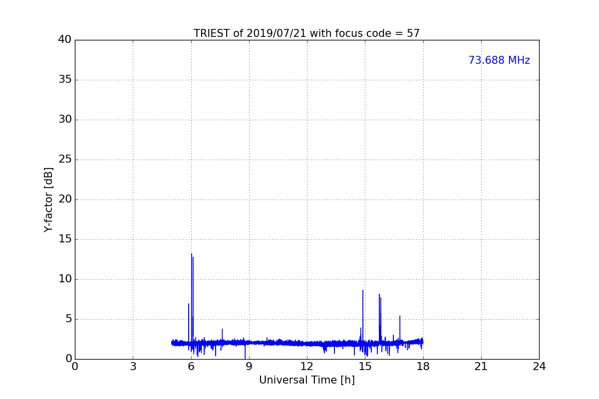Click the plot title mentioning TRIEST 2019/07/21
Viewport: 599px width, 399px height.
coord(306,33)
